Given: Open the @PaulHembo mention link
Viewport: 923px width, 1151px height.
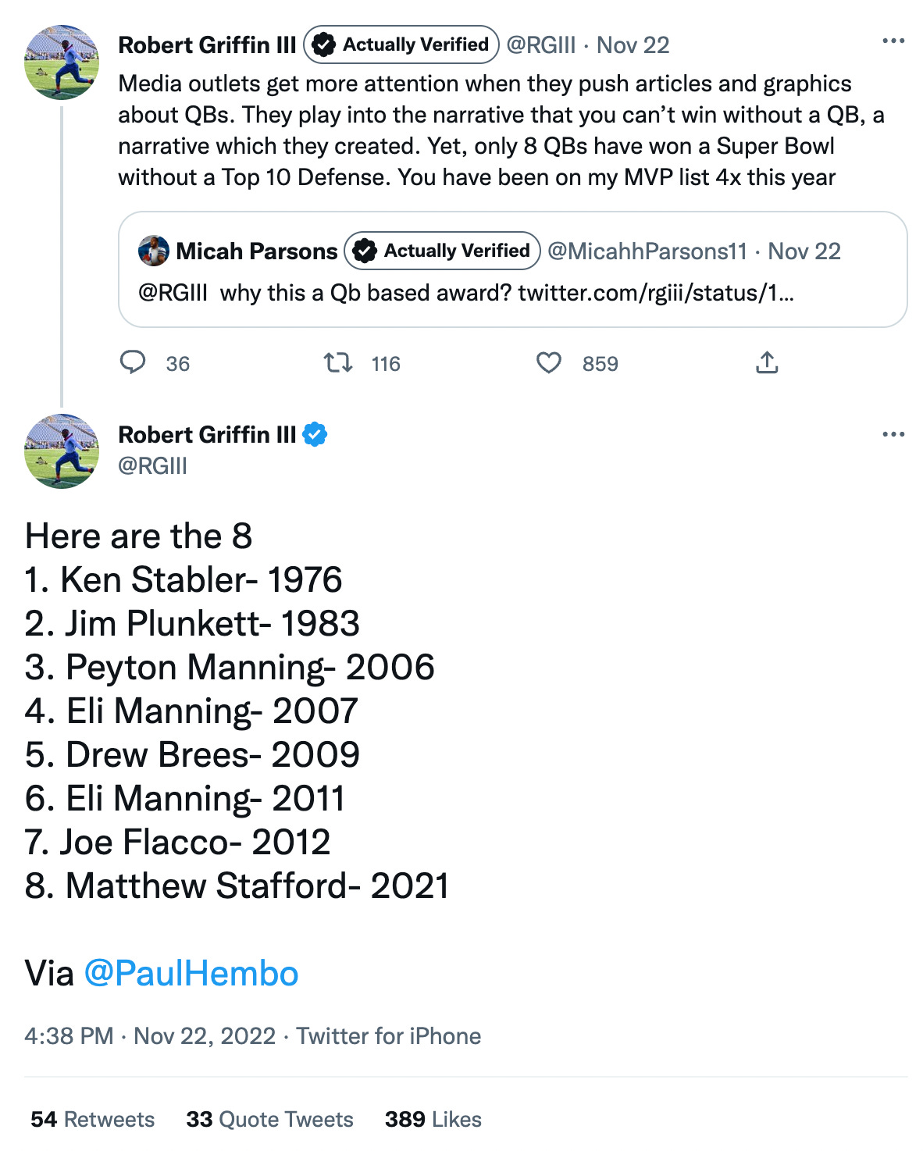Looking at the screenshot, I should point(191,974).
